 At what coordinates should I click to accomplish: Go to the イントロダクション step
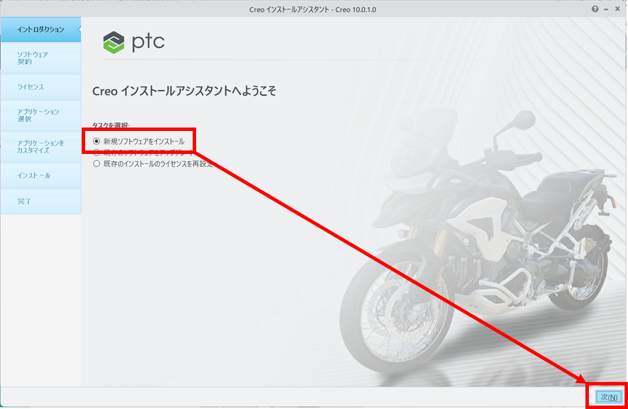pos(40,29)
